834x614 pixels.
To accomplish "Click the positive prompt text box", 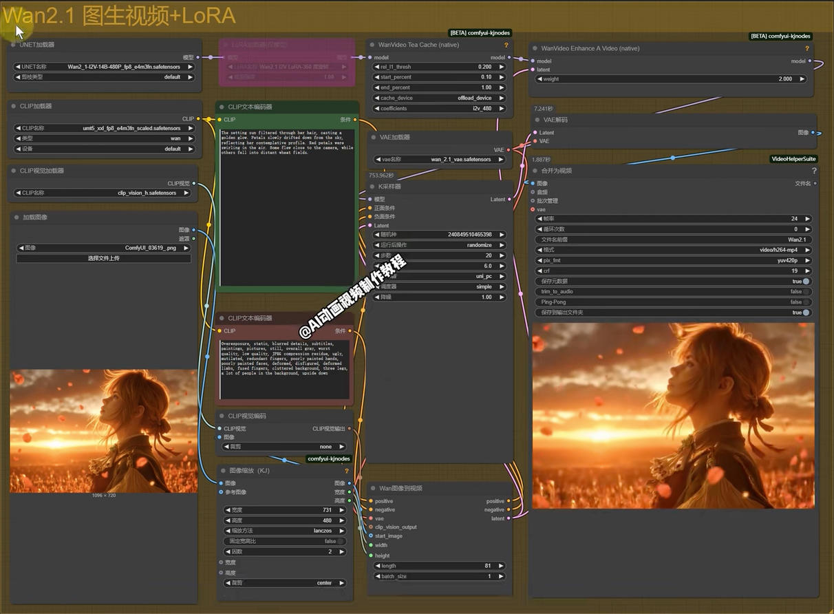I will pos(287,205).
